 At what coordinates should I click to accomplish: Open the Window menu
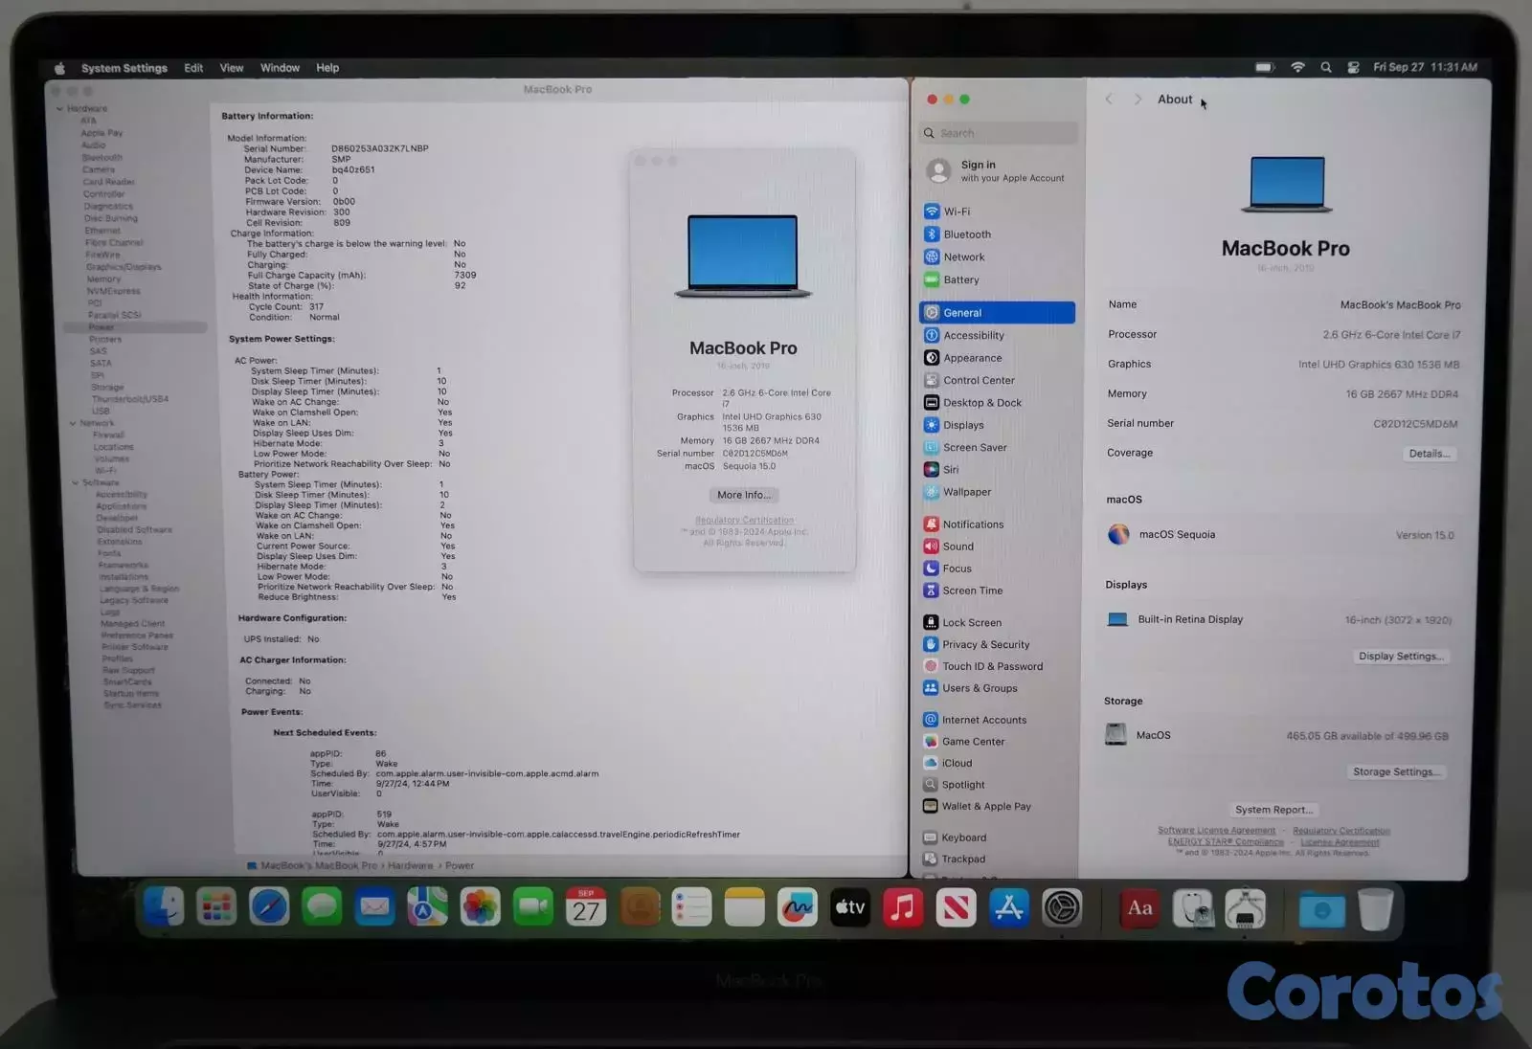click(x=280, y=68)
